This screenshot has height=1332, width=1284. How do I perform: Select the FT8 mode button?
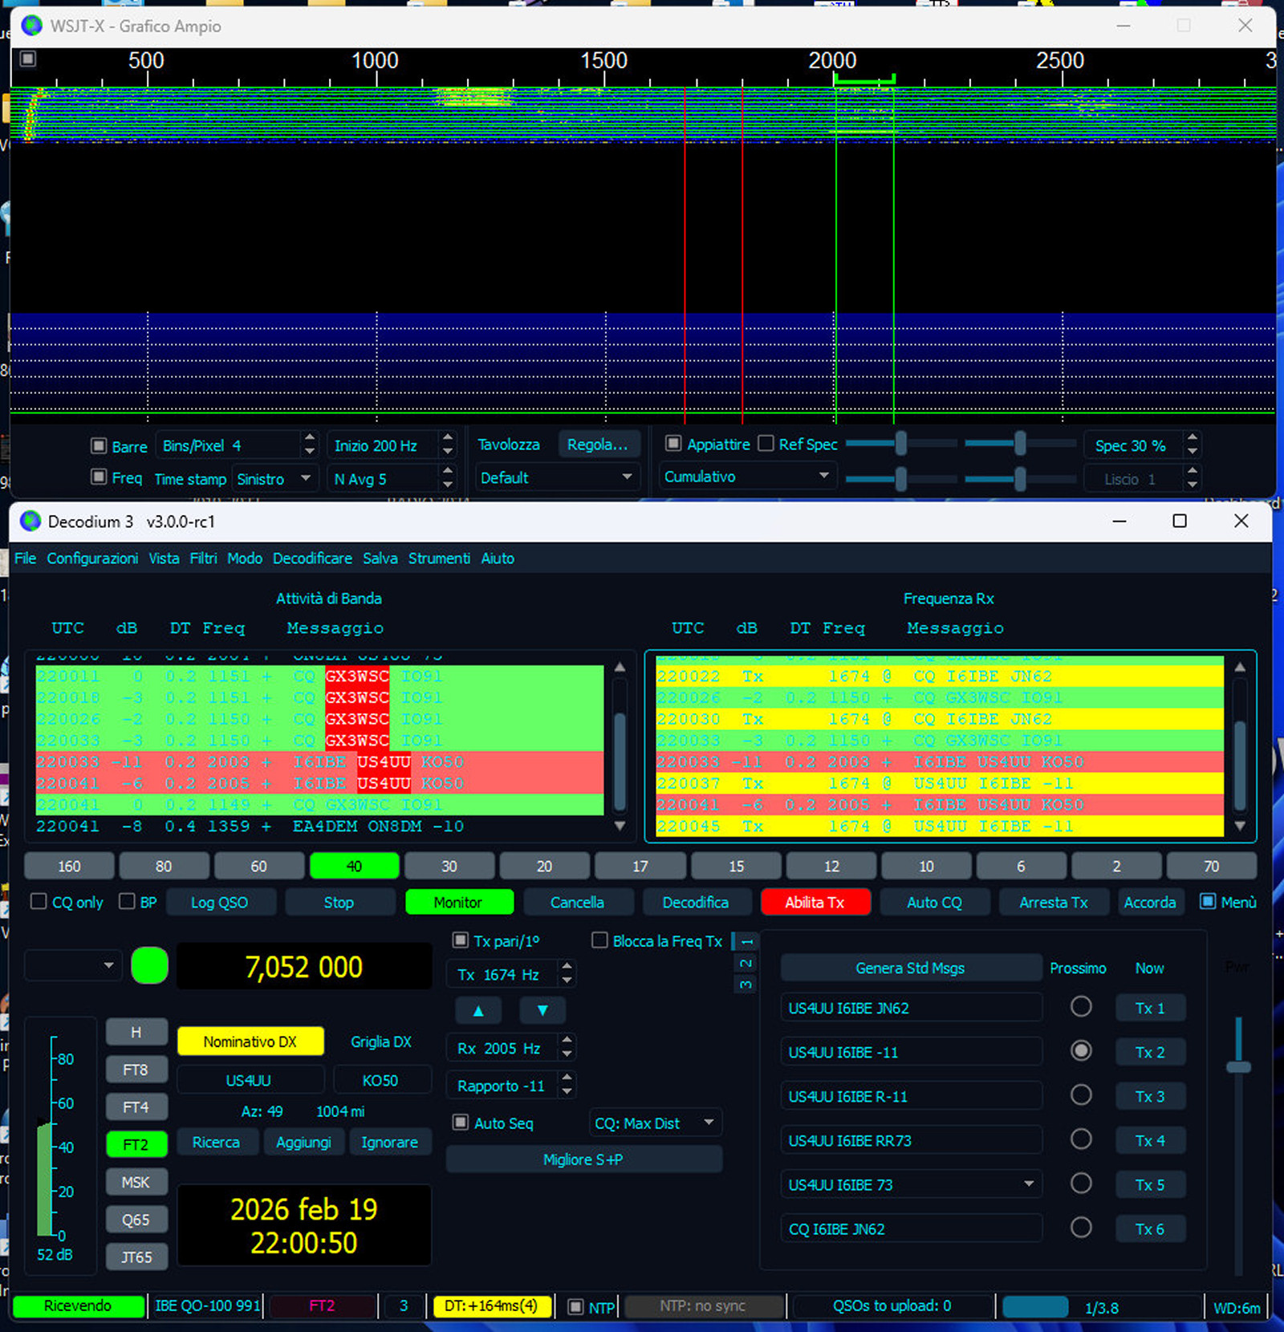pyautogui.click(x=136, y=1070)
